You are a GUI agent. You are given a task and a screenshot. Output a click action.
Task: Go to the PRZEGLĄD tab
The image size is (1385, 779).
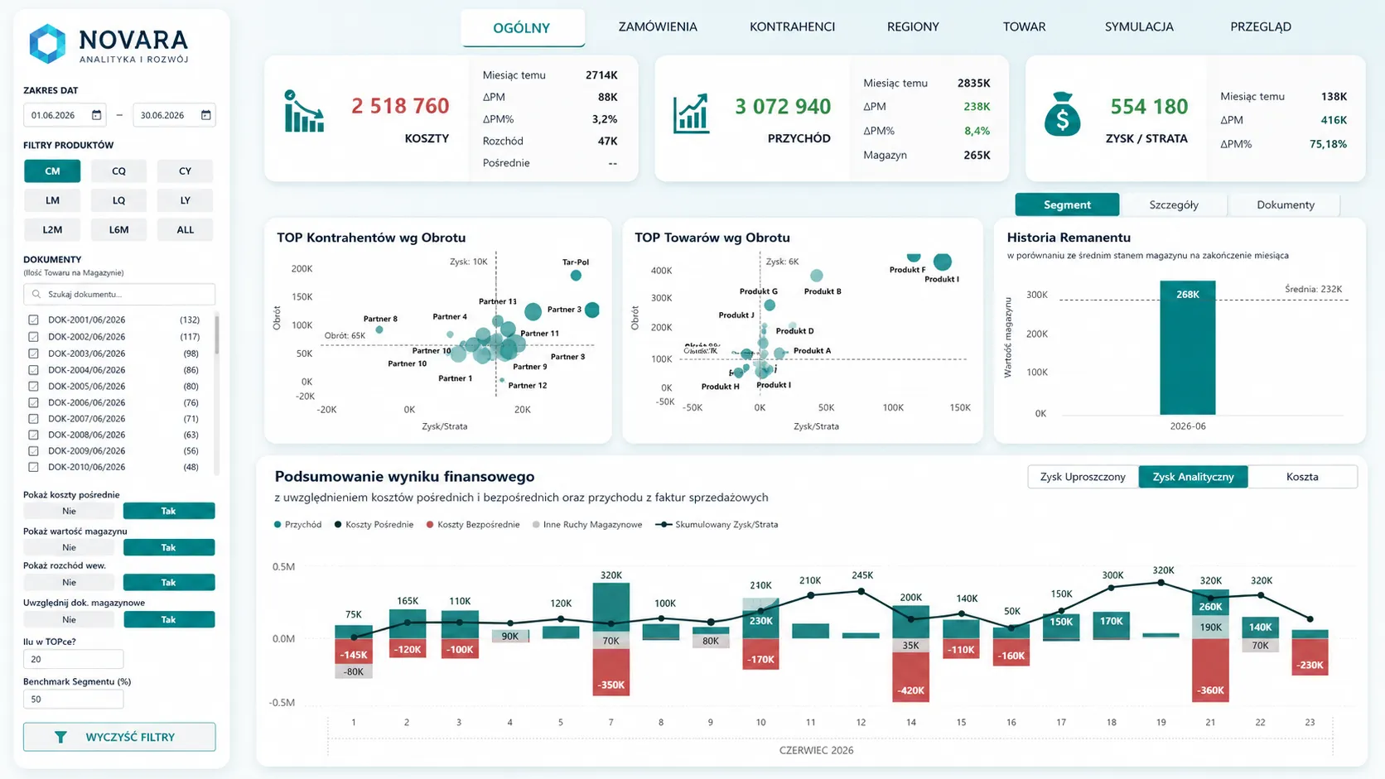pyautogui.click(x=1261, y=26)
